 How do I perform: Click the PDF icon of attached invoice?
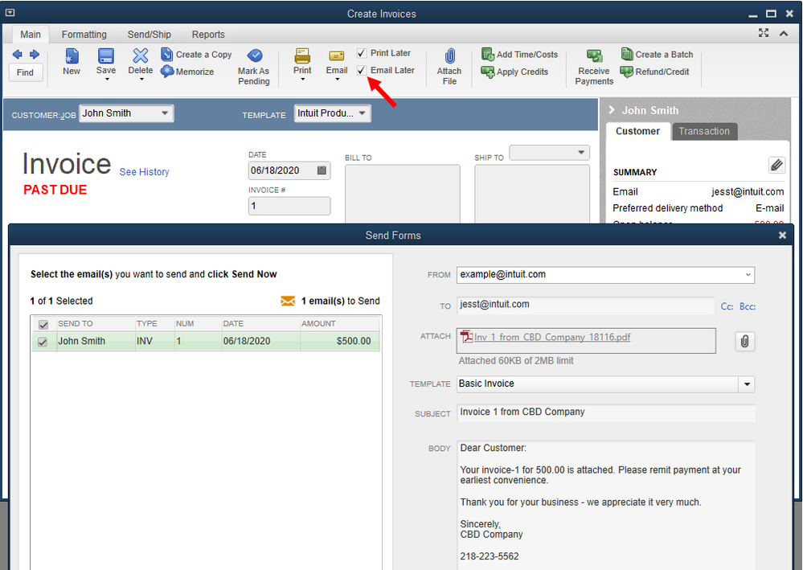point(466,337)
